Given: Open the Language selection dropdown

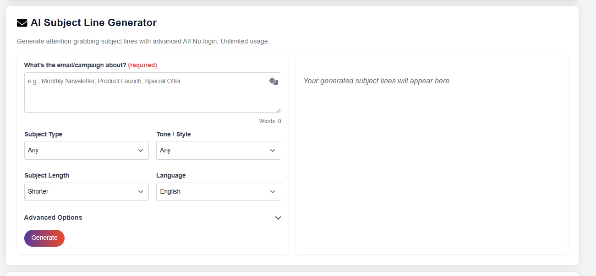Looking at the screenshot, I should 219,191.
